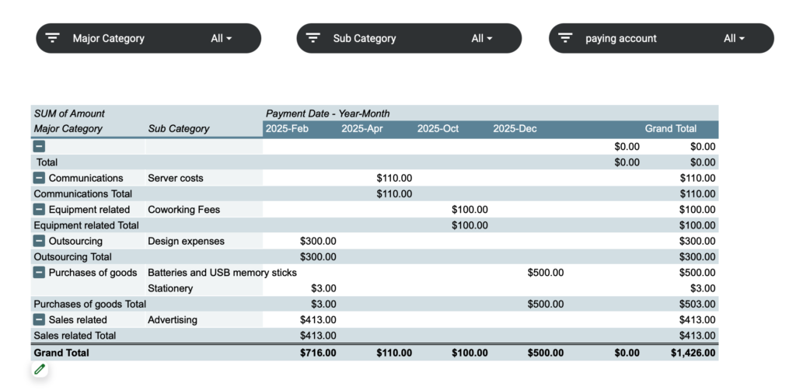
Task: Collapse the Sales related group
Action: tap(39, 319)
